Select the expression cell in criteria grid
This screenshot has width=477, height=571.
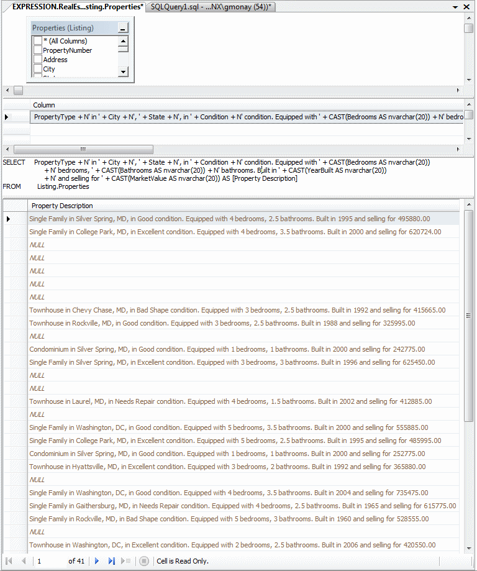point(247,117)
